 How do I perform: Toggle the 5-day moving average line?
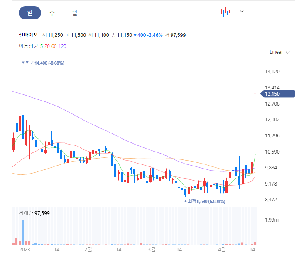[42, 46]
